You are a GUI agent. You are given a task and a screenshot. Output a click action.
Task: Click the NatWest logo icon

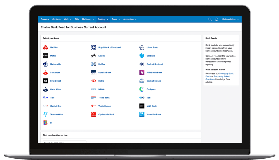click(x=45, y=47)
